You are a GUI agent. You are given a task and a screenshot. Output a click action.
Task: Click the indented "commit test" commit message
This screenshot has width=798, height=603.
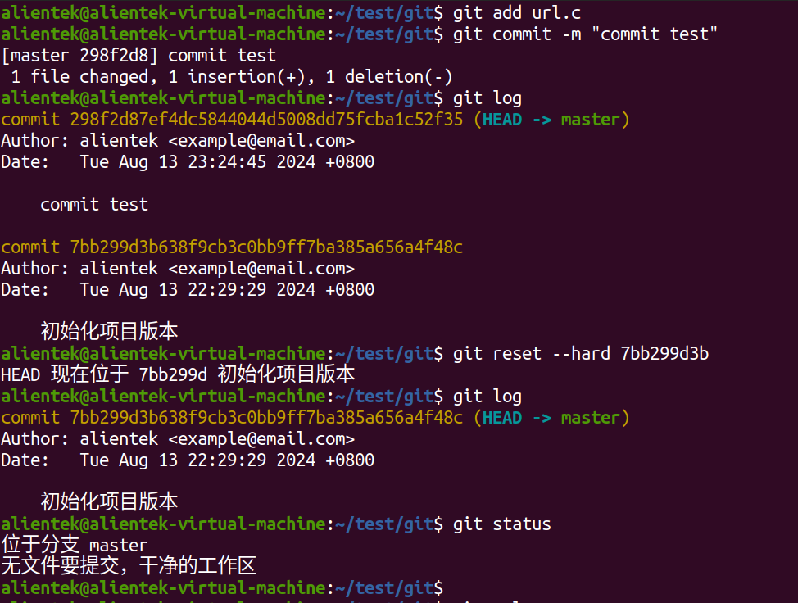(94, 205)
